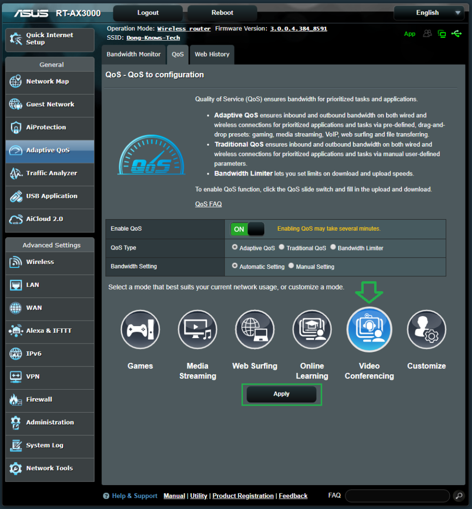This screenshot has width=472, height=509.
Task: Apply the selected QoS mode
Action: pos(282,394)
